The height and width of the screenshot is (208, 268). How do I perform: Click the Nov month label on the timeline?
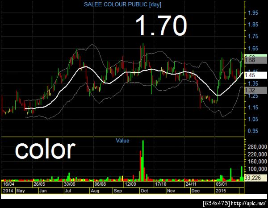point(171,191)
